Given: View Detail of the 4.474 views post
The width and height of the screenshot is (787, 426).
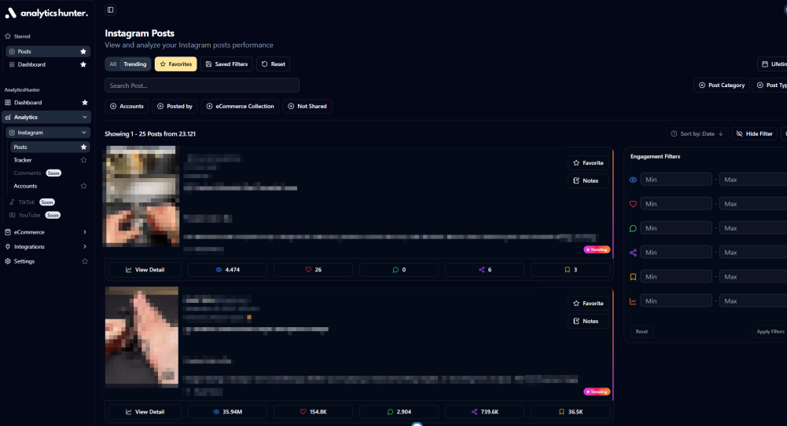Looking at the screenshot, I should click(x=145, y=270).
